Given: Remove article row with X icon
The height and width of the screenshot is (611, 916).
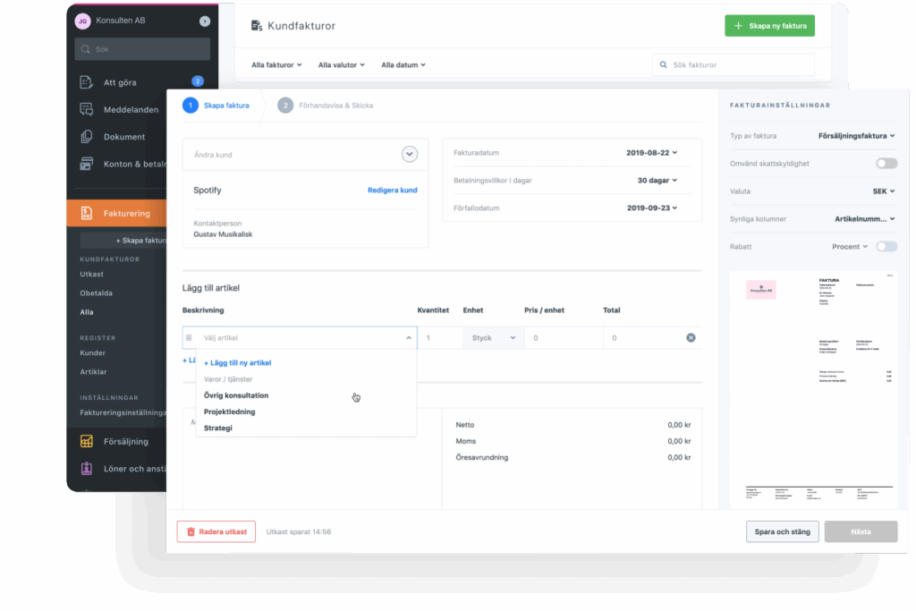Looking at the screenshot, I should [691, 337].
